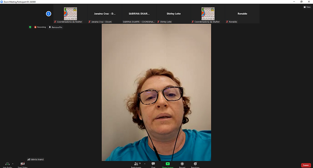Remove Pin from the pinned video
313x168 pixels.
tap(55, 27)
